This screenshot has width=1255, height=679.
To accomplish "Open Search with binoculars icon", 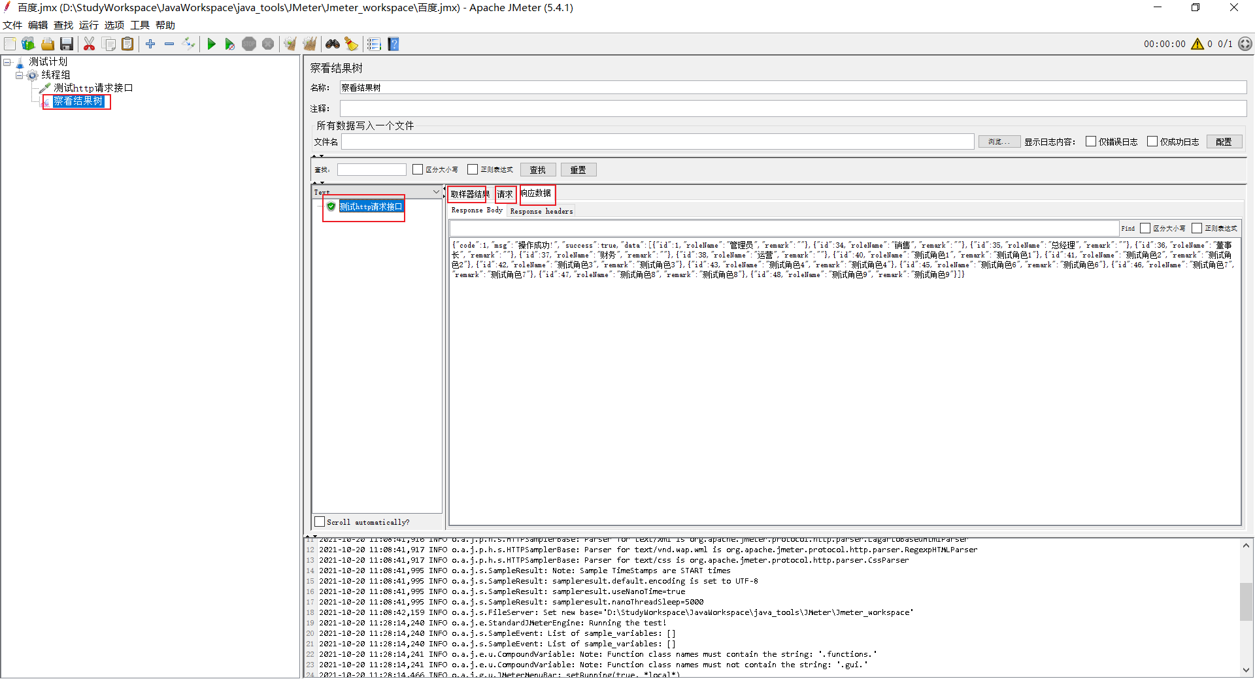I will point(333,44).
